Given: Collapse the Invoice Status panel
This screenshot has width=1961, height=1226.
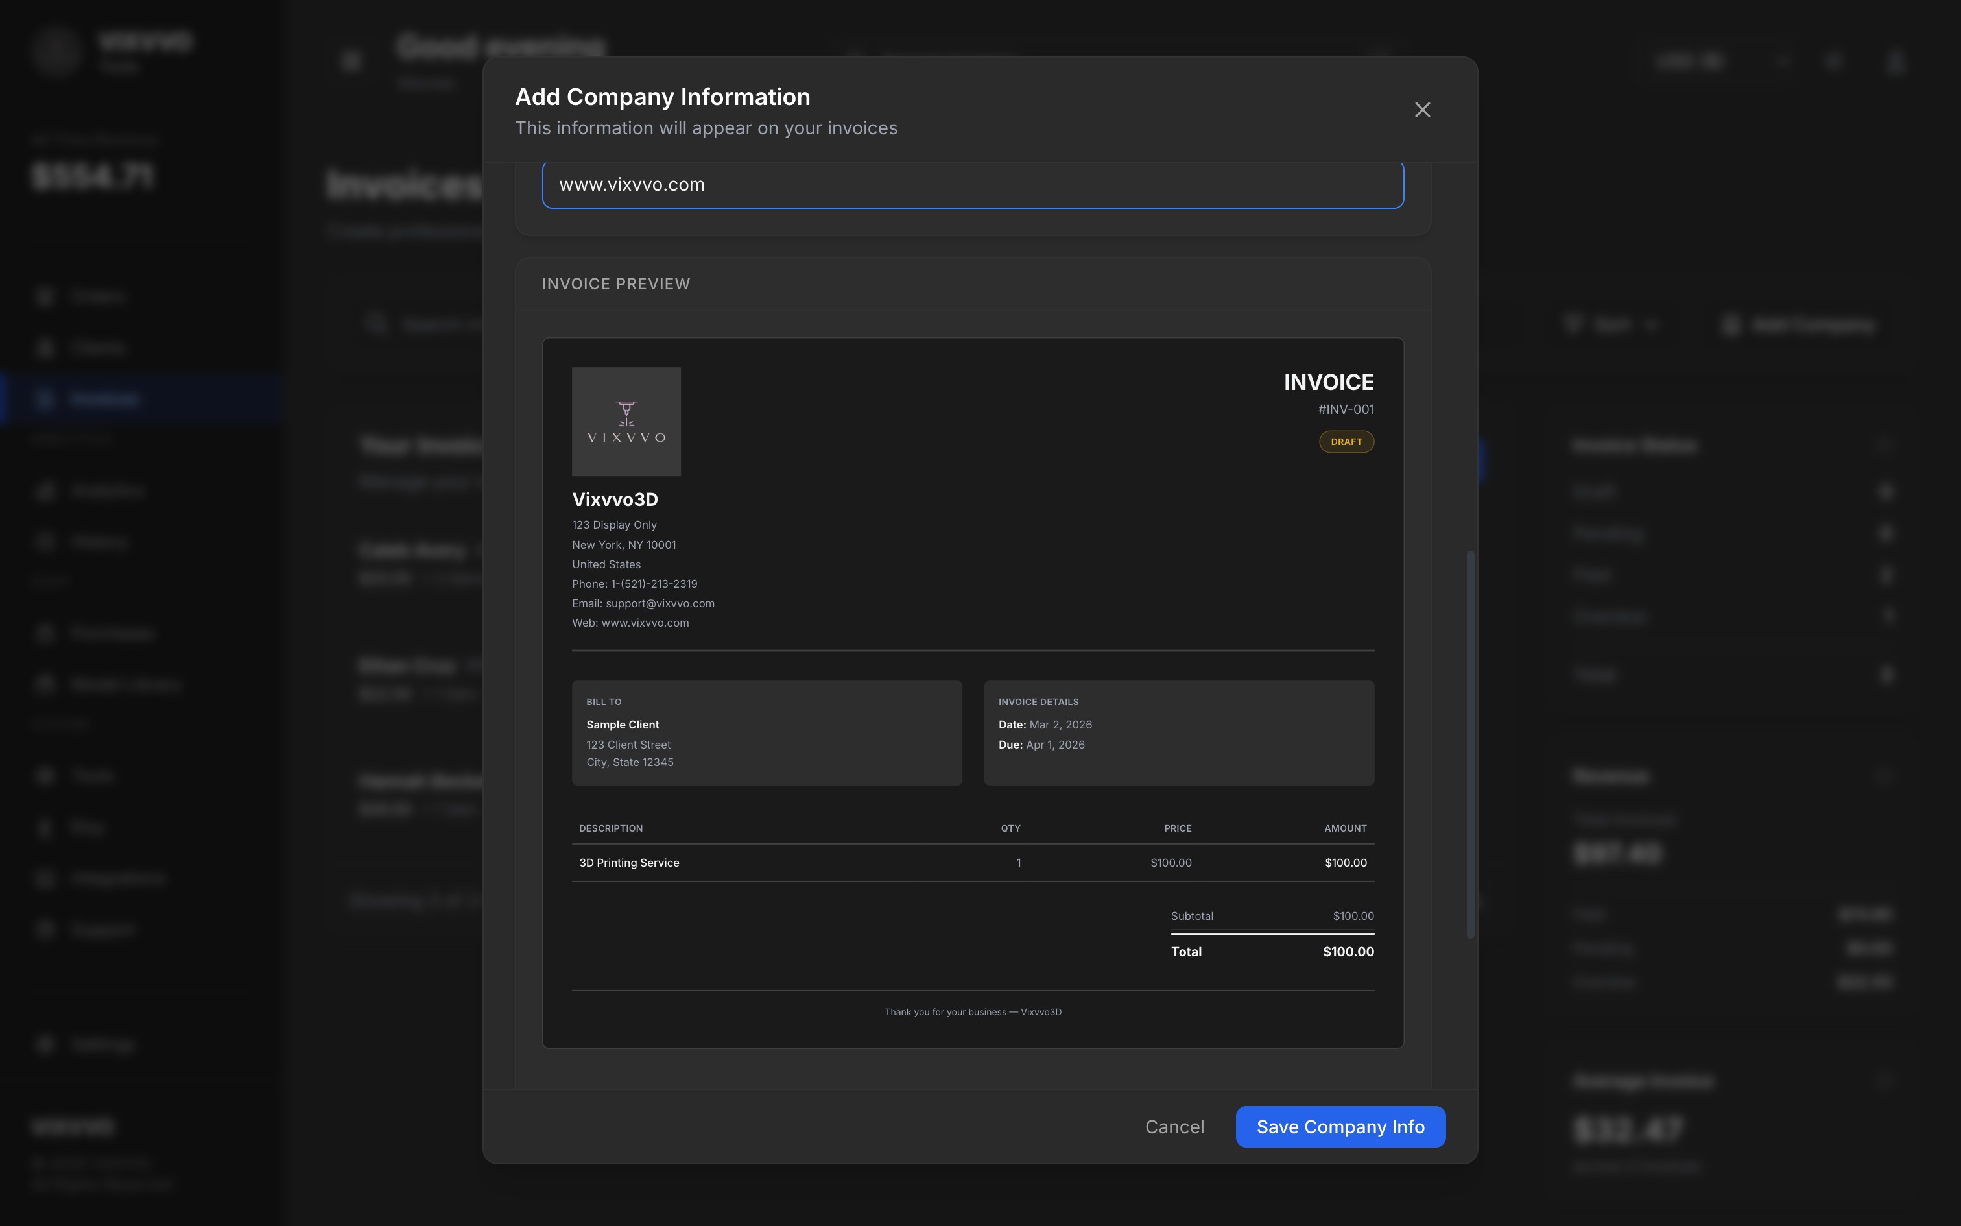Looking at the screenshot, I should click(x=1885, y=445).
